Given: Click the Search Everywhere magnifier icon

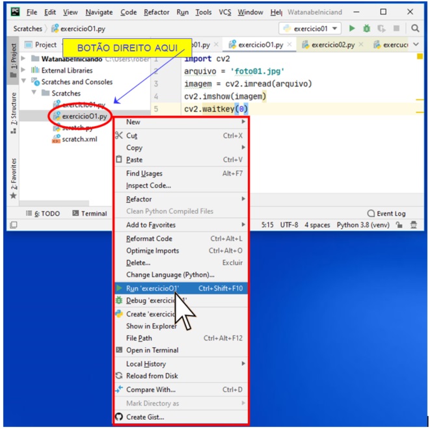Looking at the screenshot, I should coord(415,29).
